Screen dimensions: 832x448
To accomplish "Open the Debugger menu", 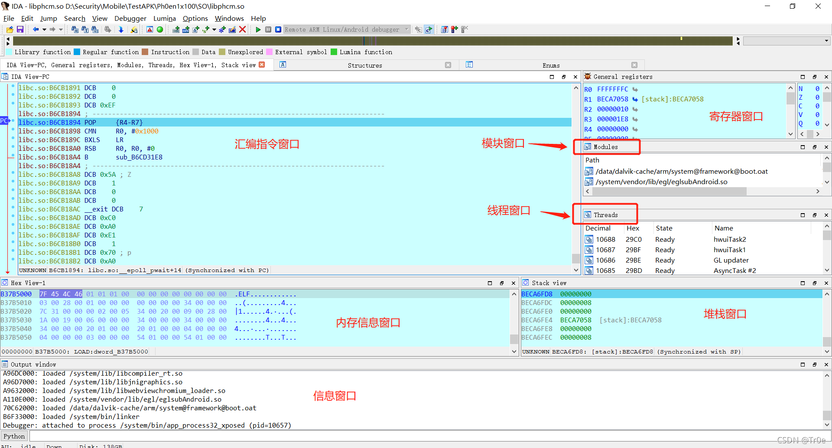I will (130, 18).
